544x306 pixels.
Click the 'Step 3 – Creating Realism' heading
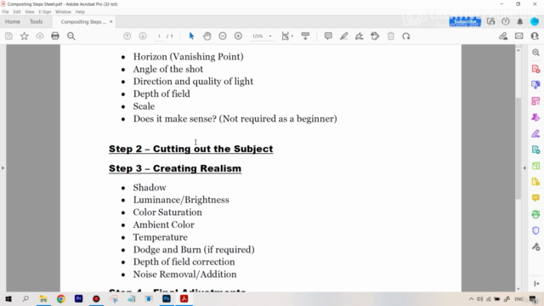(175, 168)
